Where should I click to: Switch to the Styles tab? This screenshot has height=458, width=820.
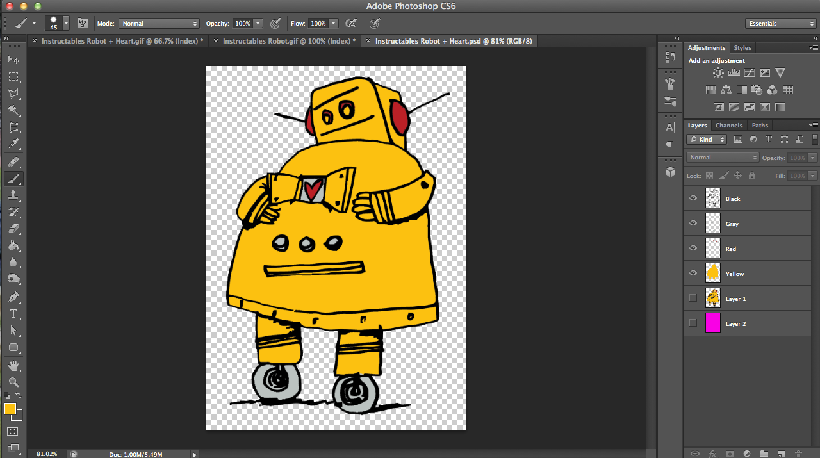pyautogui.click(x=742, y=47)
